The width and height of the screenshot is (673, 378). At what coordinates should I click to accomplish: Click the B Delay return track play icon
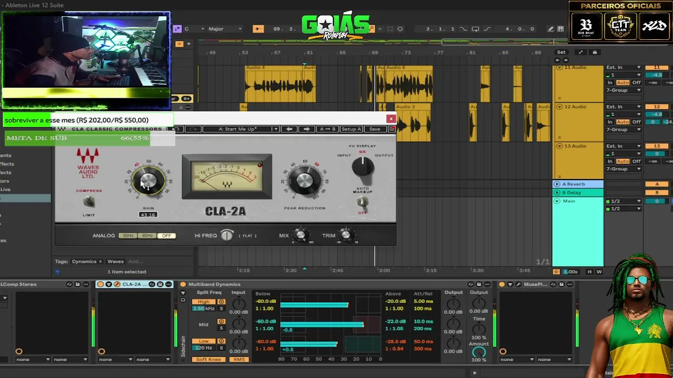click(557, 193)
